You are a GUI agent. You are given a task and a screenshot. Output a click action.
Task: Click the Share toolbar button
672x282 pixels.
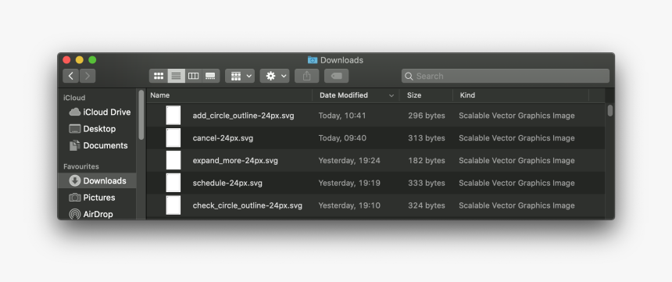(x=306, y=76)
